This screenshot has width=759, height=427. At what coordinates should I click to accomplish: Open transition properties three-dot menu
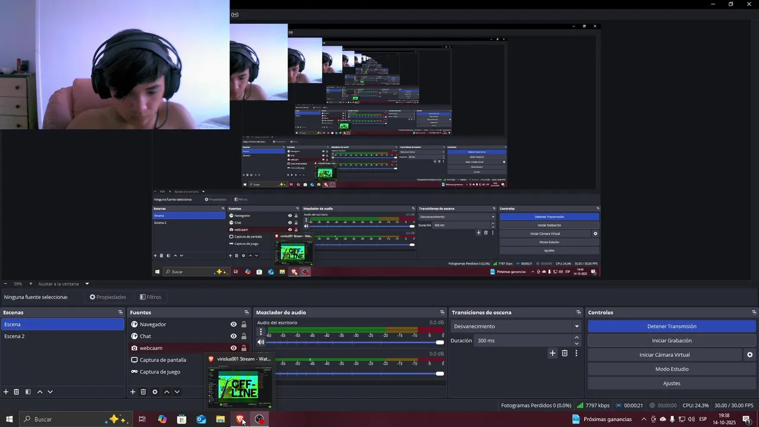pyautogui.click(x=576, y=353)
